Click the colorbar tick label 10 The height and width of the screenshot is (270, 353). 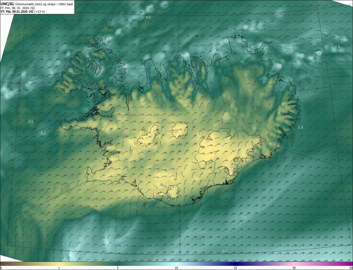point(176,268)
